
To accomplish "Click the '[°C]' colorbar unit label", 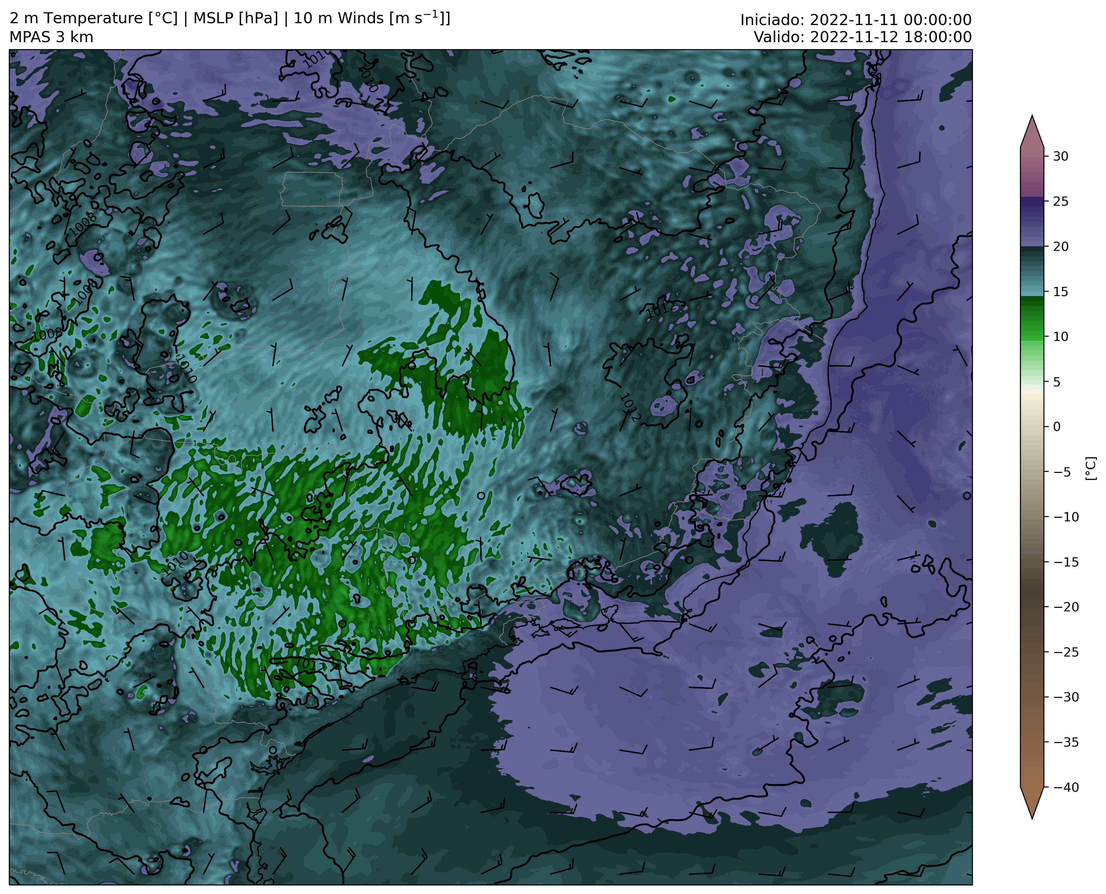I will click(x=1090, y=468).
